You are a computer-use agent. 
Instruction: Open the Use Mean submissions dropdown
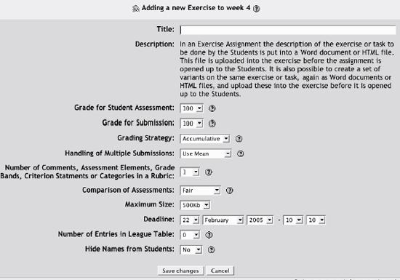click(206, 153)
